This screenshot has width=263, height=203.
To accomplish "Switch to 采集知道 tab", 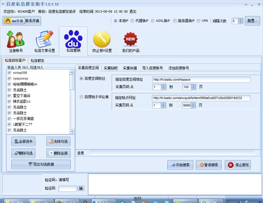I will [x=130, y=68].
